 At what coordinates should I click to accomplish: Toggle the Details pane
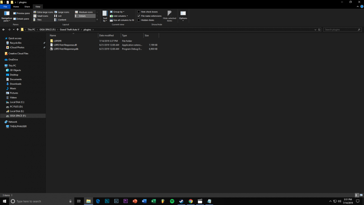point(21,19)
